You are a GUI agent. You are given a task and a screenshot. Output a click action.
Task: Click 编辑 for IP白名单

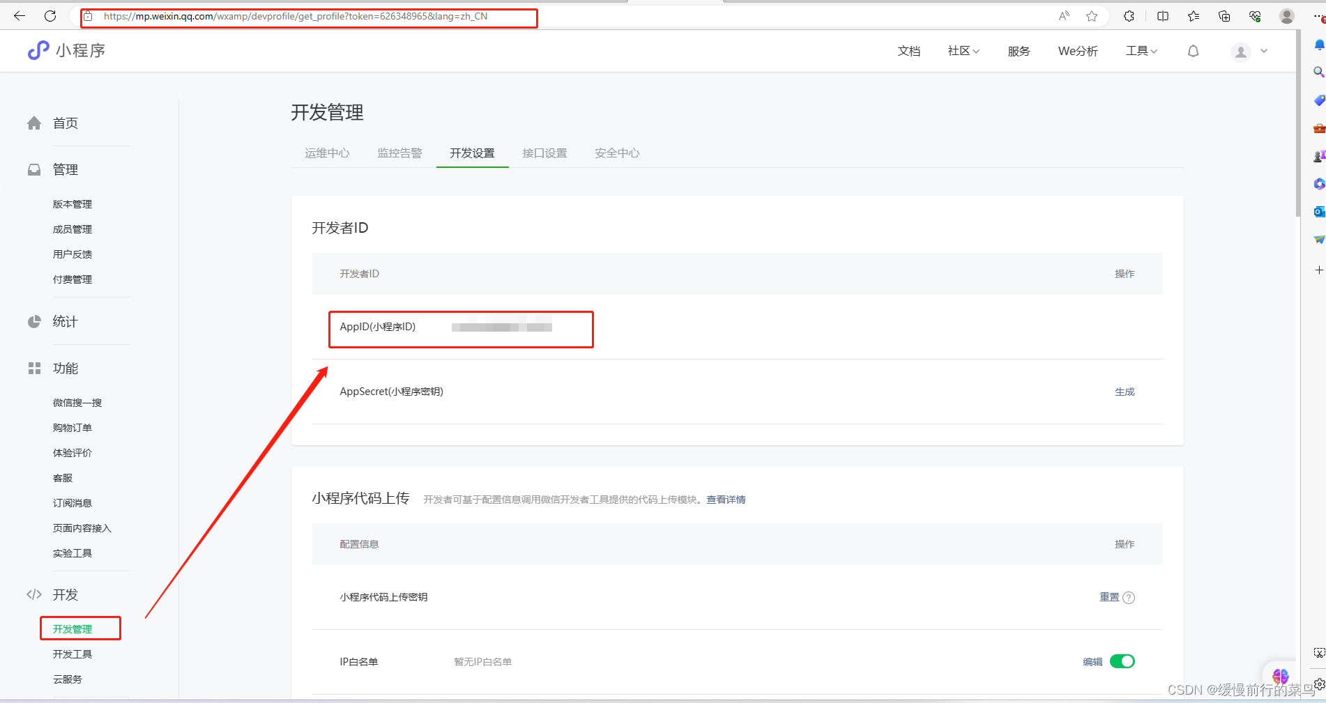(1092, 662)
